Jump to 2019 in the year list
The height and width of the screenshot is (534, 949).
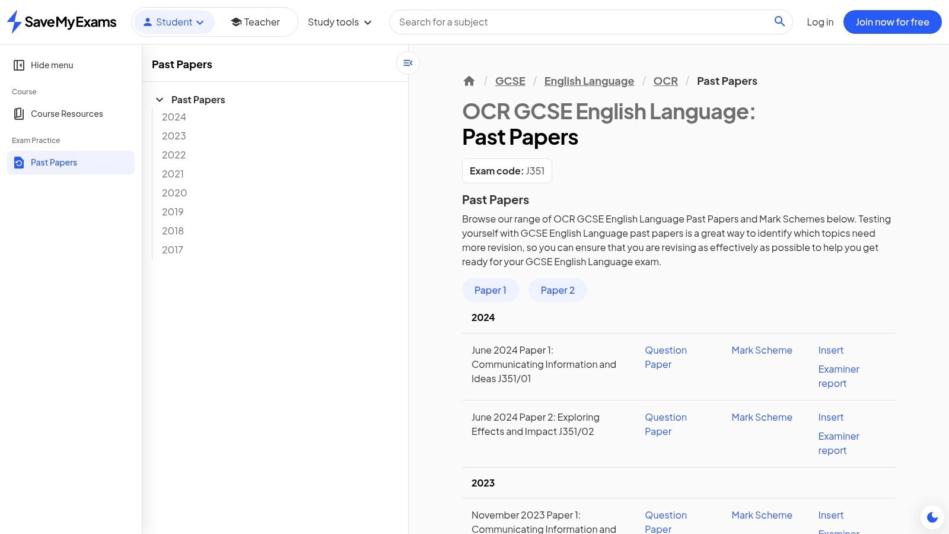coord(173,212)
